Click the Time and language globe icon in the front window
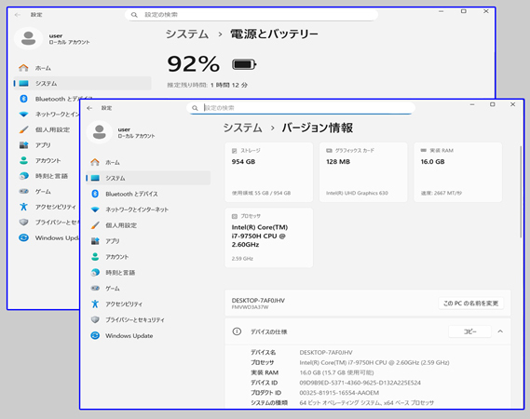This screenshot has width=530, height=419. (x=95, y=272)
